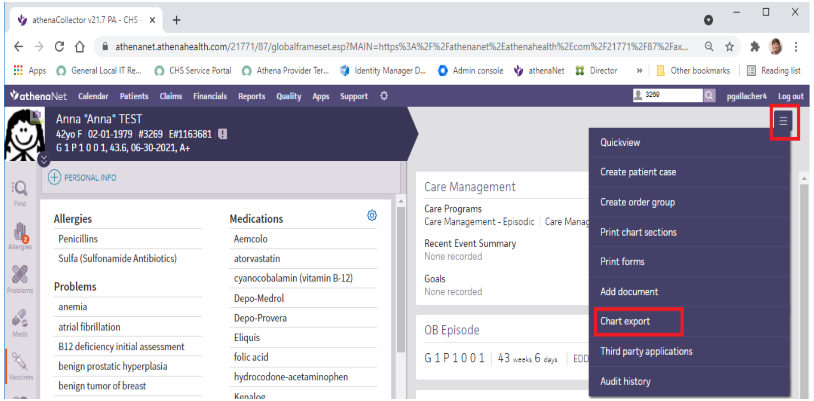This screenshot has width=814, height=401.
Task: Open the Vaccines sidebar icon
Action: point(21,366)
